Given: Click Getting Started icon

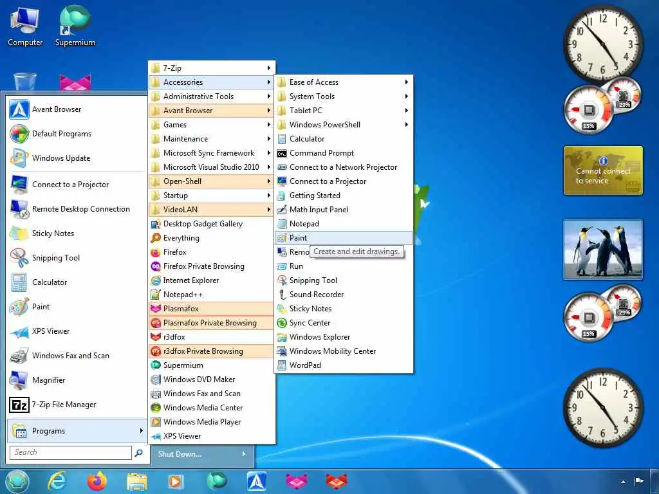Looking at the screenshot, I should [x=282, y=196].
